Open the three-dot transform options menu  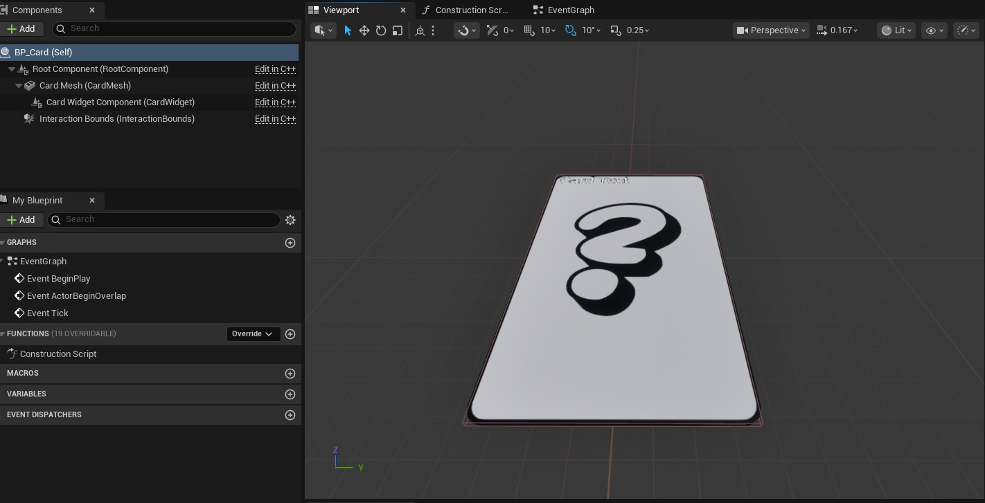pos(433,30)
